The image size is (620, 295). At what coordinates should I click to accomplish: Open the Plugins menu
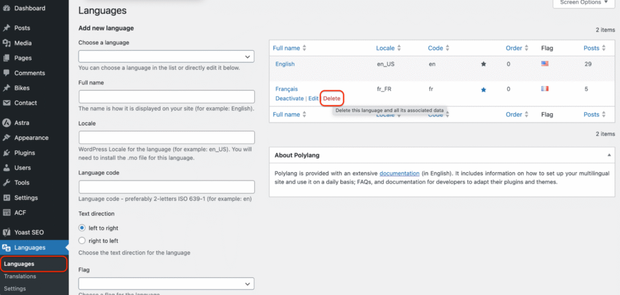24,153
